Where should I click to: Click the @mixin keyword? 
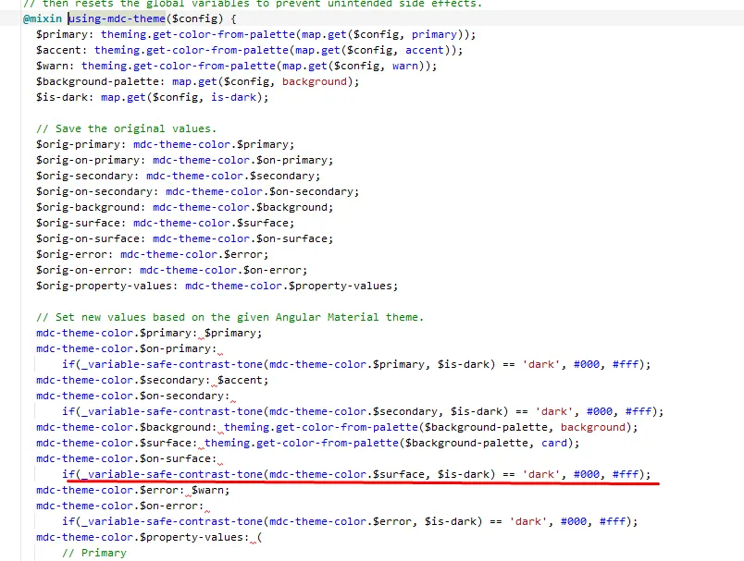point(43,19)
